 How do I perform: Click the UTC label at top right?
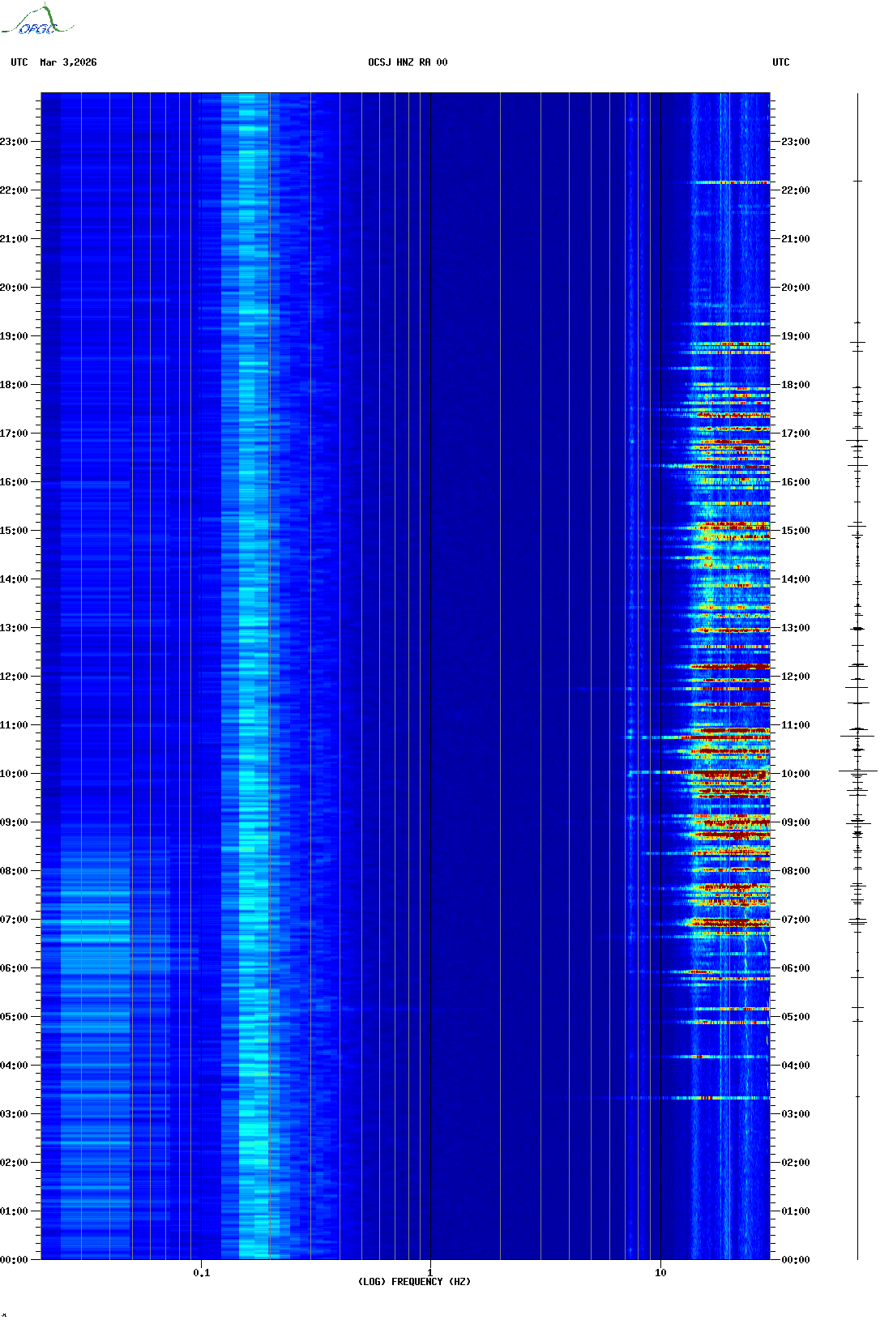[780, 62]
